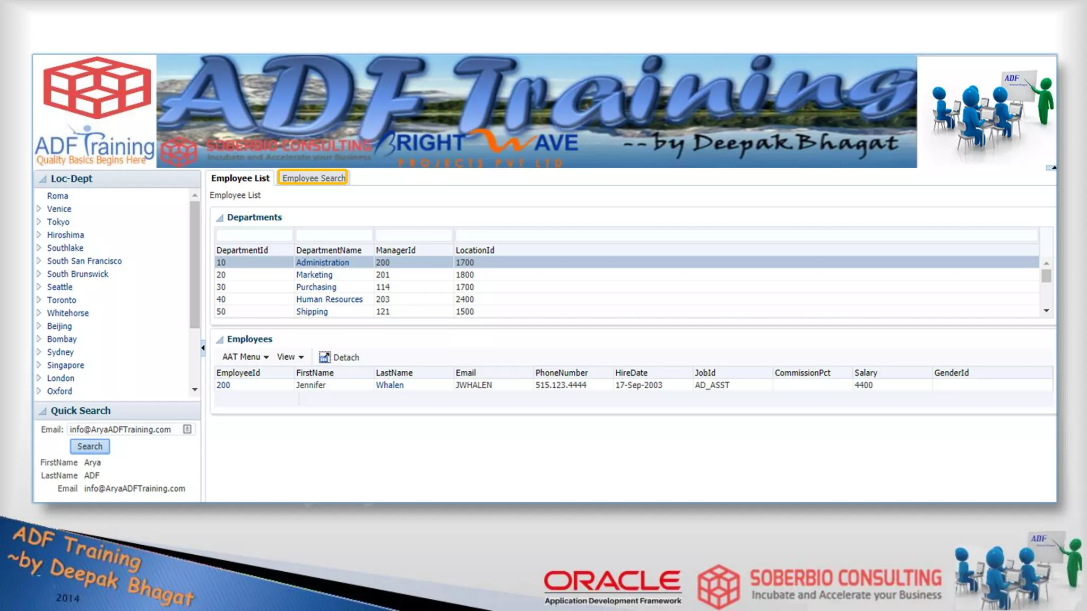Switch to the Employee Search tab
This screenshot has width=1087, height=611.
pyautogui.click(x=313, y=178)
